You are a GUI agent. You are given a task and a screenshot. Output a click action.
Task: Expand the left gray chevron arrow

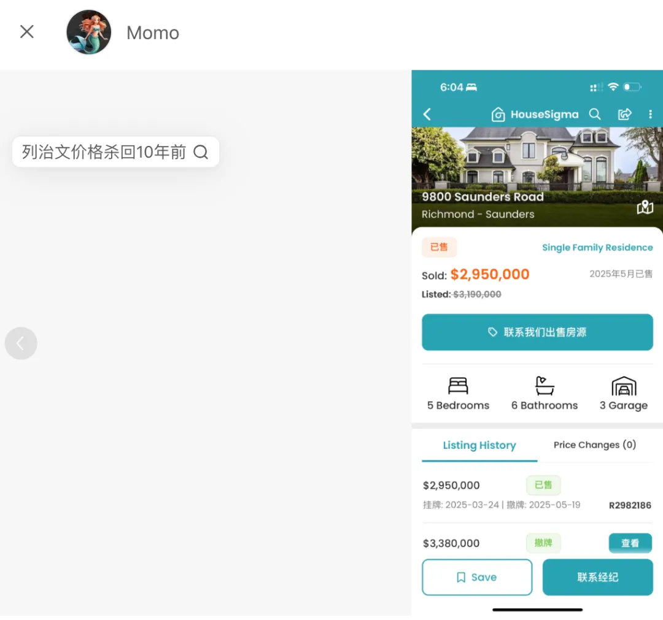(x=21, y=343)
